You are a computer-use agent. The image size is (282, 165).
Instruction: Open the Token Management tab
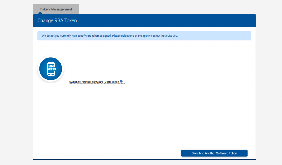(56, 9)
